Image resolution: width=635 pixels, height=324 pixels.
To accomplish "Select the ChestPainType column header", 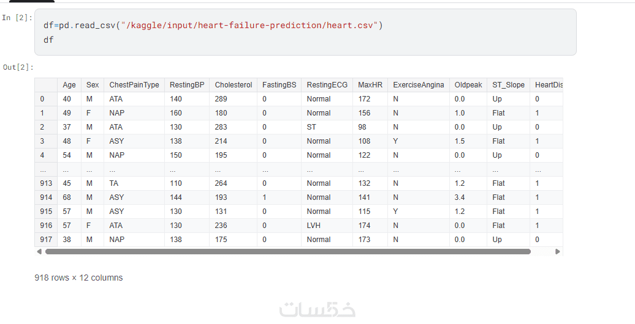I will coord(134,85).
